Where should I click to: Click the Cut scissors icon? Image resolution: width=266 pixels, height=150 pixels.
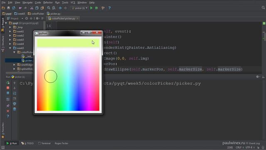[32, 8]
